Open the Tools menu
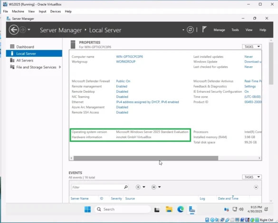The height and width of the screenshot is (223, 278). click(235, 30)
